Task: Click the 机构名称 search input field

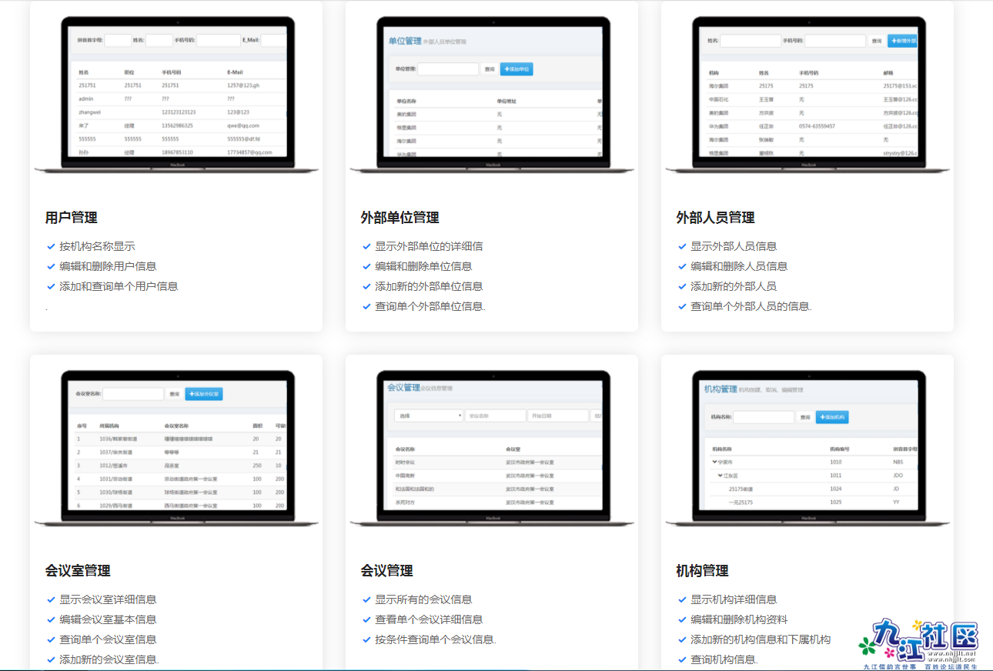Action: pyautogui.click(x=763, y=417)
